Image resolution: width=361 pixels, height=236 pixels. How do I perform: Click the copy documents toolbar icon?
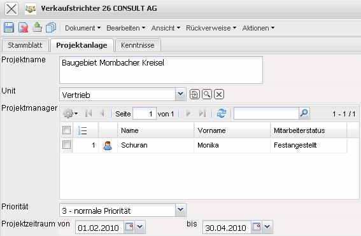tap(51, 27)
